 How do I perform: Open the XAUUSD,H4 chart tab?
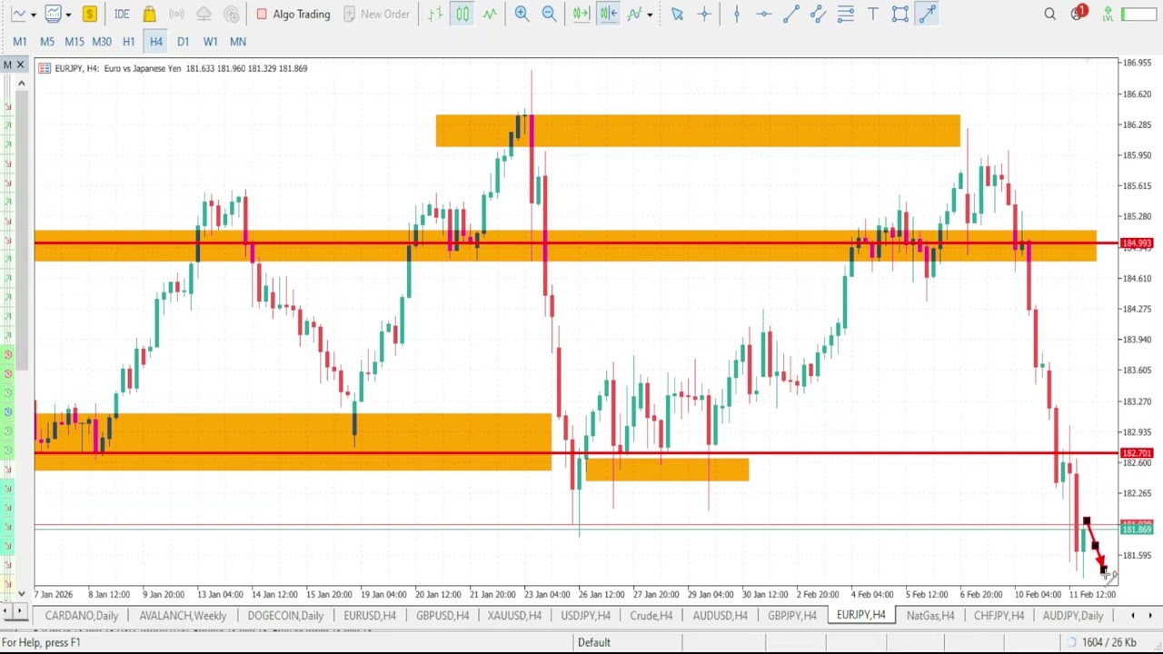click(x=514, y=616)
